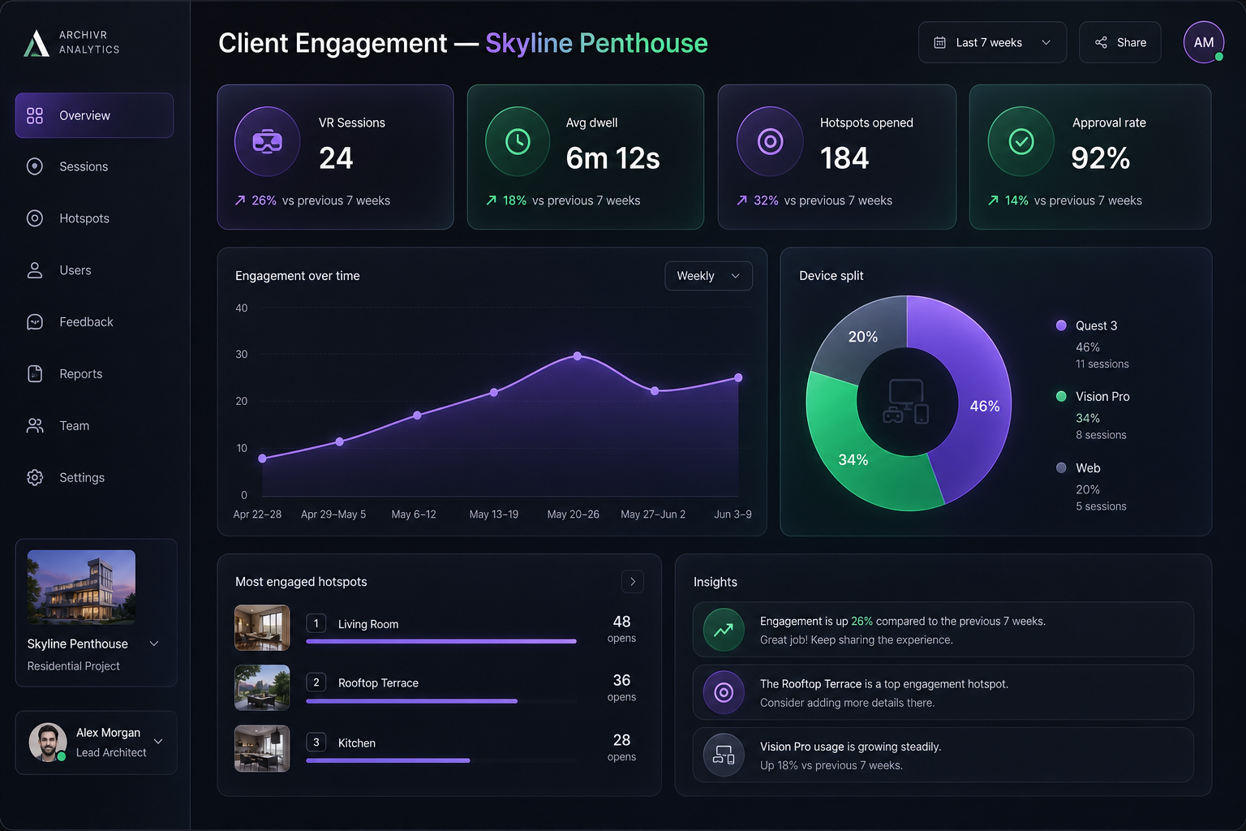Click the Team people icon
The image size is (1246, 831).
click(35, 425)
